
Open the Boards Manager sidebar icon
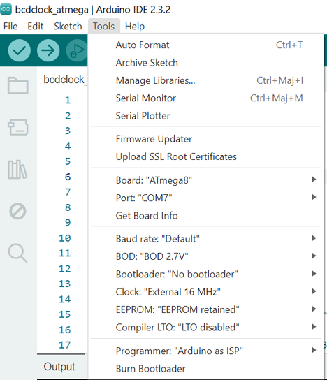[17, 127]
